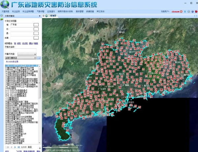Click the 灾害点名称 text field
The height and width of the screenshot is (152, 198).
21,50
